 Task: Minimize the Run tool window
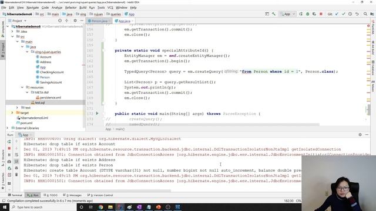367,135
